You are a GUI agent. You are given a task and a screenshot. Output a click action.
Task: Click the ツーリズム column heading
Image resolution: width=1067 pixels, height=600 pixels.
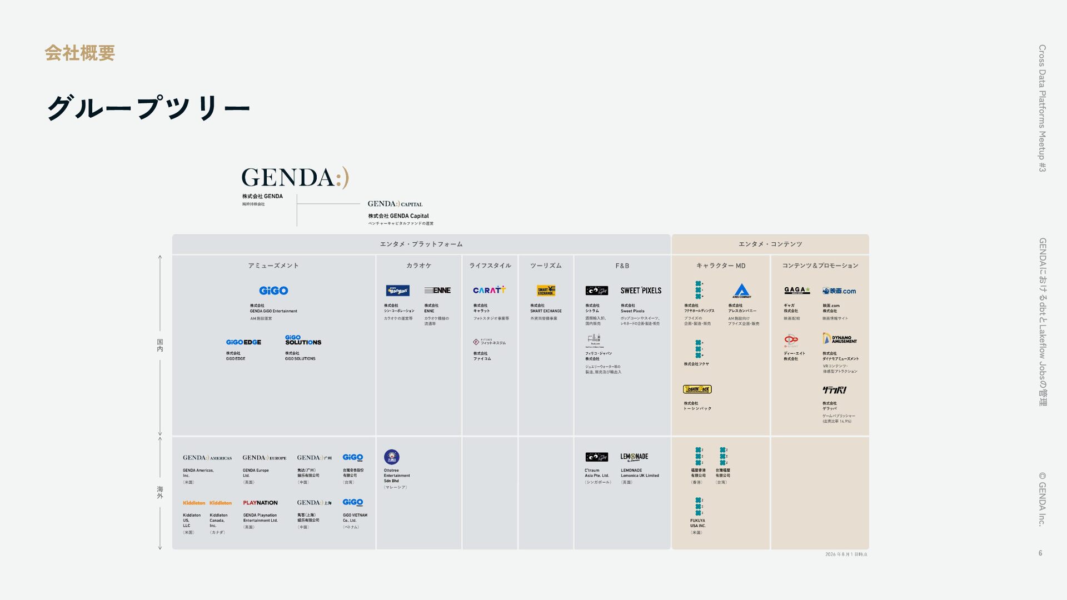pos(546,266)
